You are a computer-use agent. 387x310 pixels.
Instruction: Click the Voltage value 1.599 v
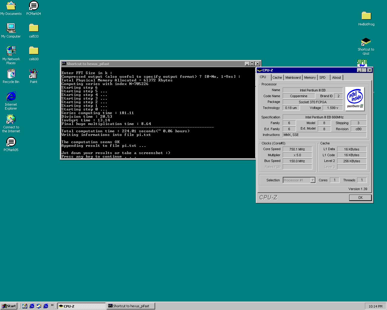coord(333,108)
